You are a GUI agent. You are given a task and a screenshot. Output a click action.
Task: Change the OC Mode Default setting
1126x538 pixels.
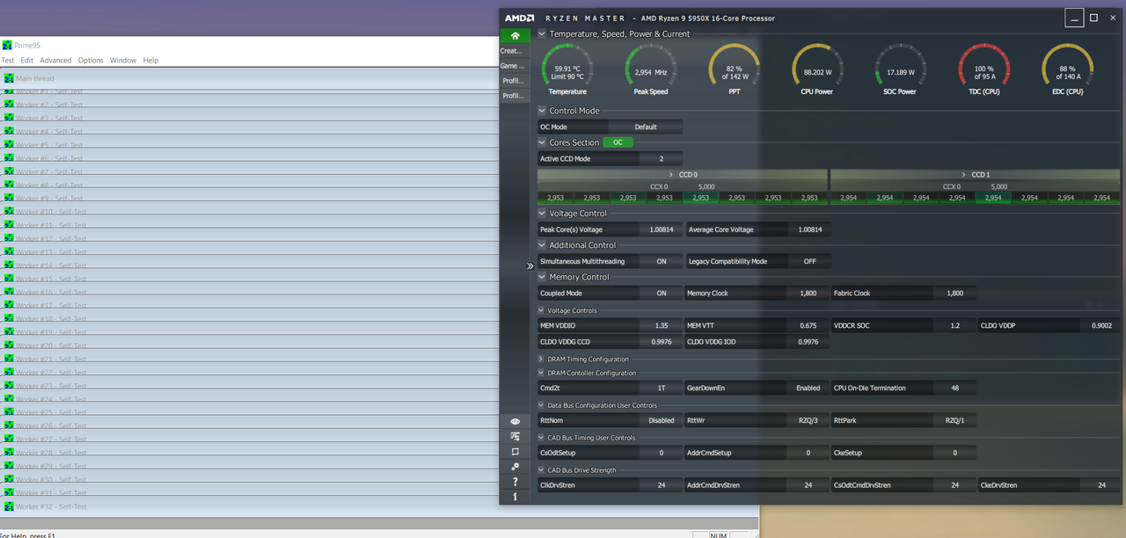coord(646,127)
